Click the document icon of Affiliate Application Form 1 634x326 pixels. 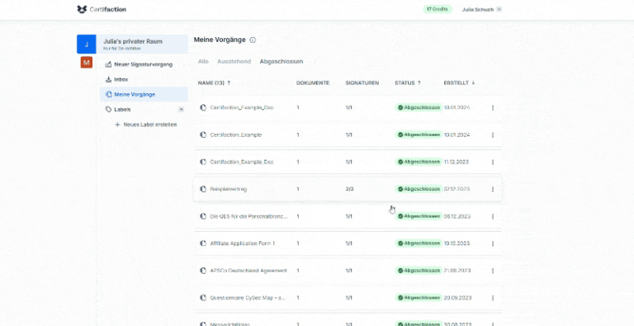tap(203, 243)
